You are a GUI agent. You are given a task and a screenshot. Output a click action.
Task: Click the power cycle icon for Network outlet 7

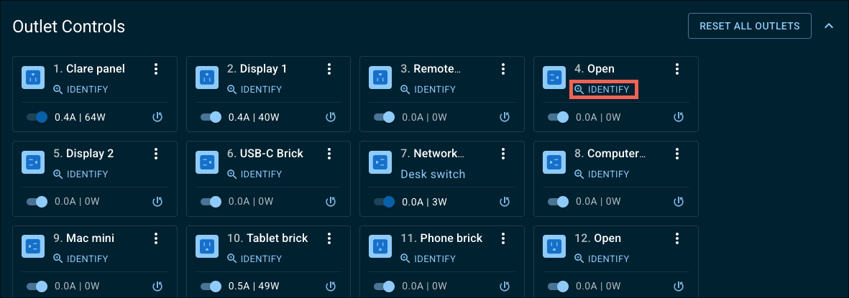coord(505,202)
